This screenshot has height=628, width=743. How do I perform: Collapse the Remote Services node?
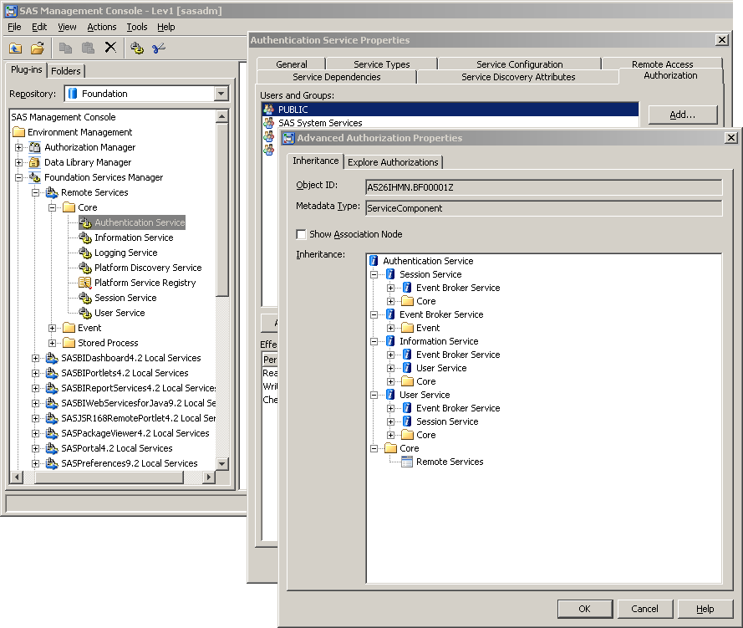(x=36, y=193)
